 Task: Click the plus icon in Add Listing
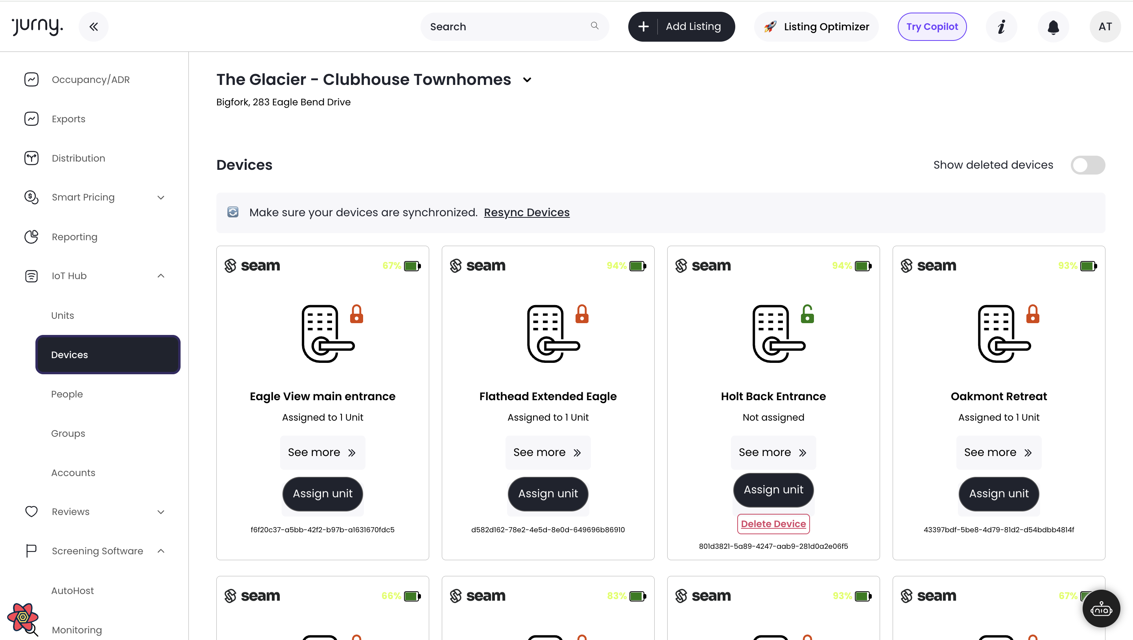pos(643,27)
